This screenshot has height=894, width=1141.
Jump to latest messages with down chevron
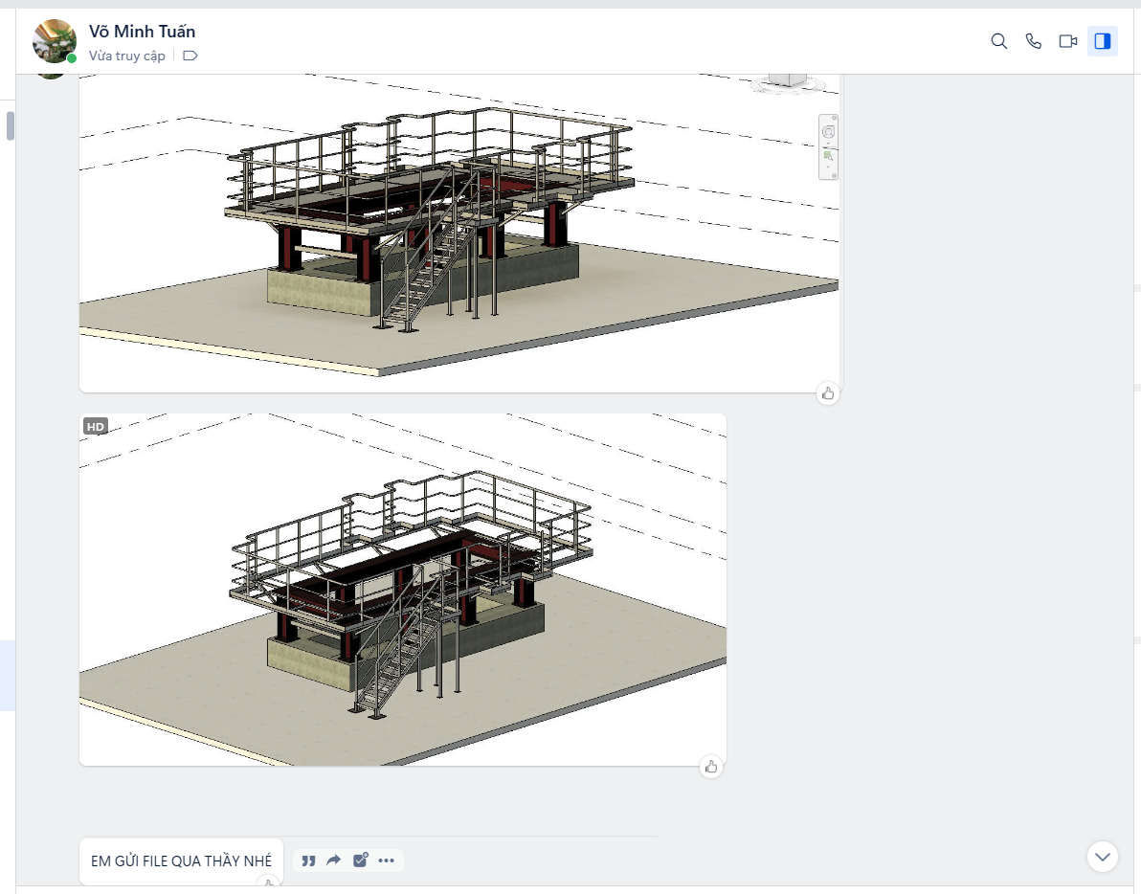click(x=1103, y=856)
